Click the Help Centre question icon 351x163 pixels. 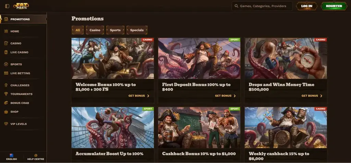click(x=36, y=155)
